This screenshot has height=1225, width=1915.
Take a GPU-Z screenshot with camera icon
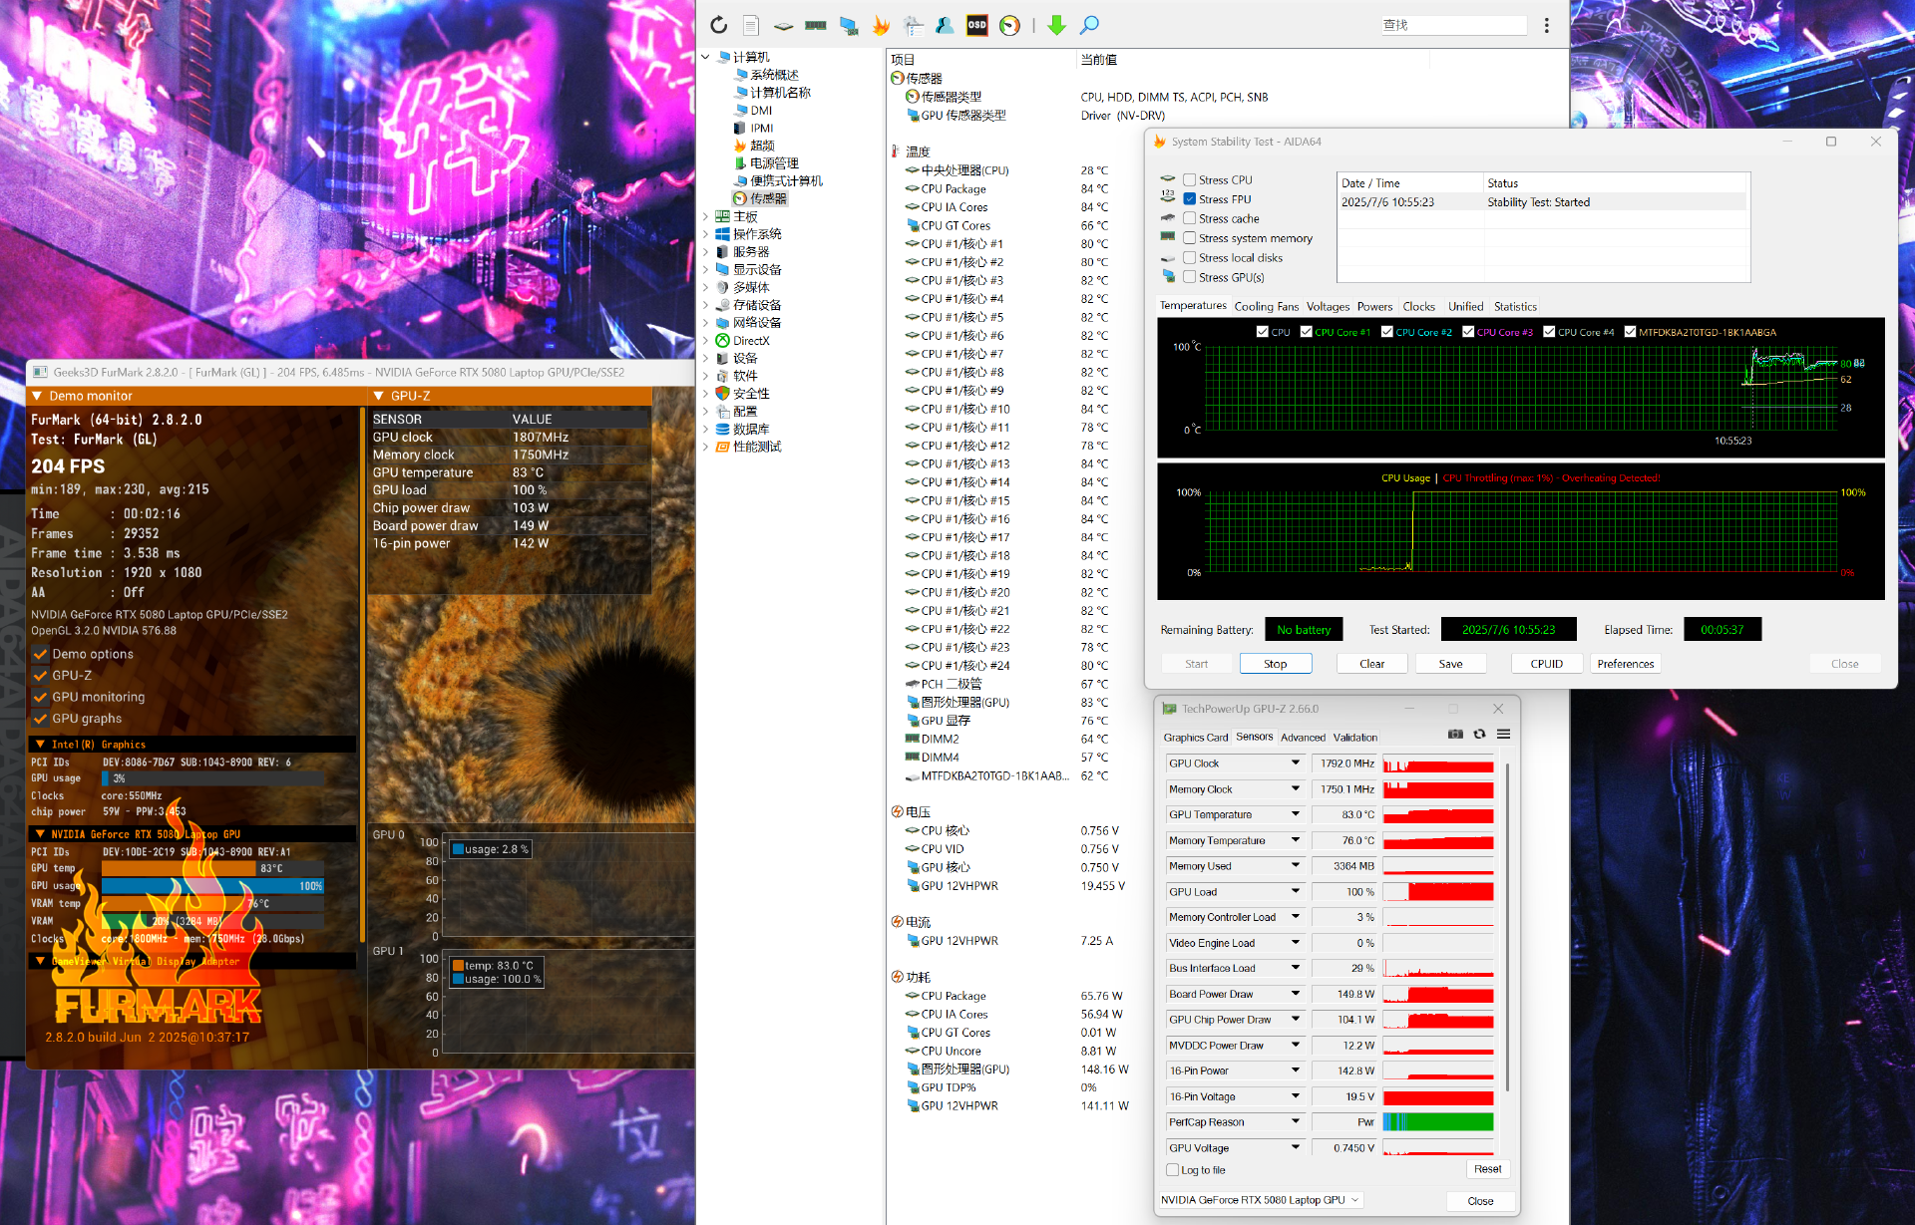[x=1455, y=735]
